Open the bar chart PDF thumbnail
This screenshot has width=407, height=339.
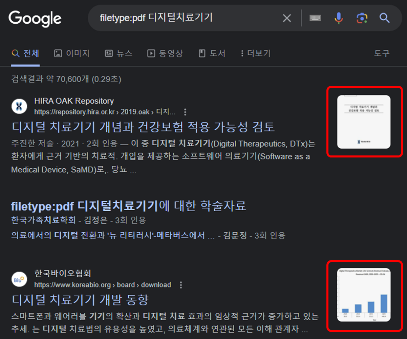[364, 295]
